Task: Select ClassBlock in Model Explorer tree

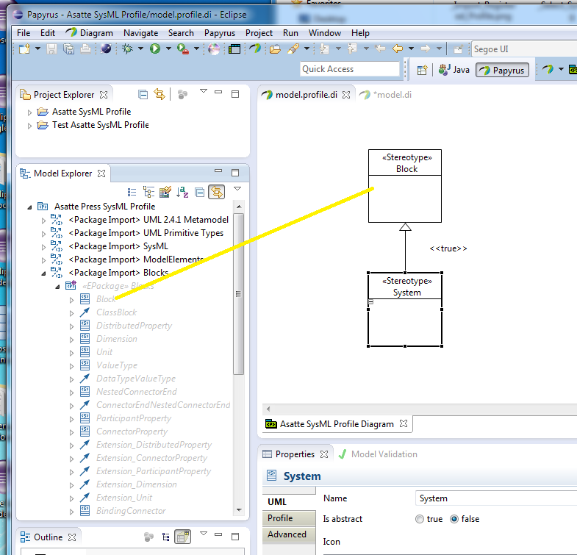Action: [x=116, y=312]
